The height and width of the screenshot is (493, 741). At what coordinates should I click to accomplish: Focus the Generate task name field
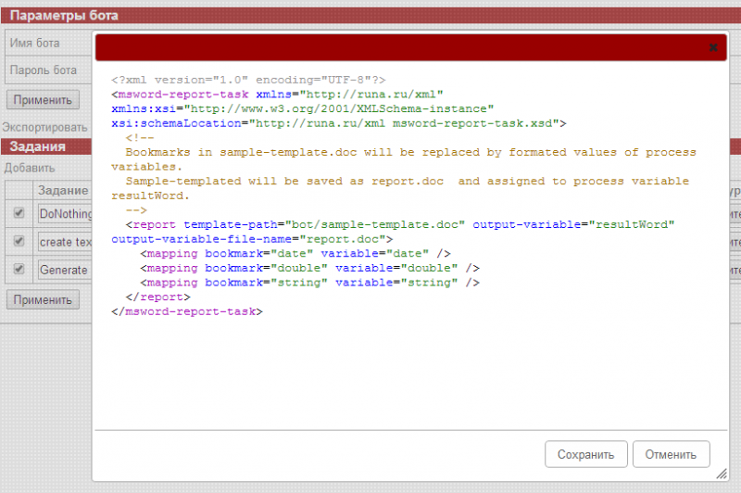pyautogui.click(x=65, y=270)
